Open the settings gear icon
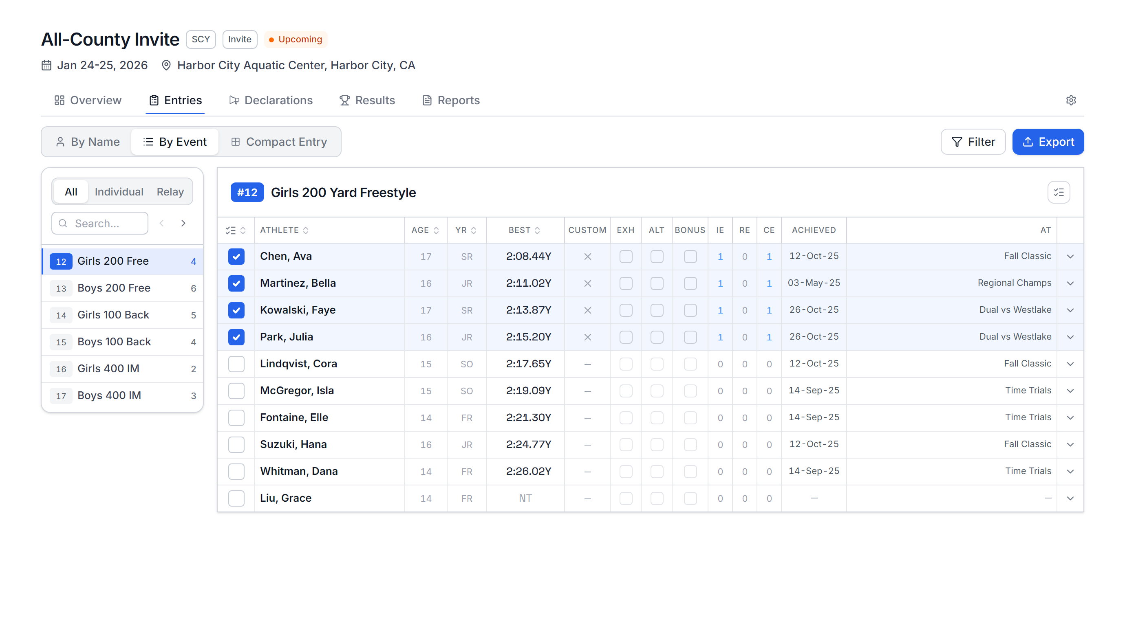Screen dimensions: 1125x619 pyautogui.click(x=1071, y=100)
